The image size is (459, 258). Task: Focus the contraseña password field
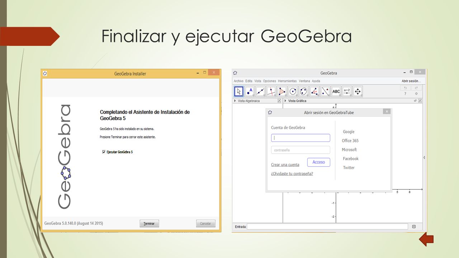click(301, 150)
